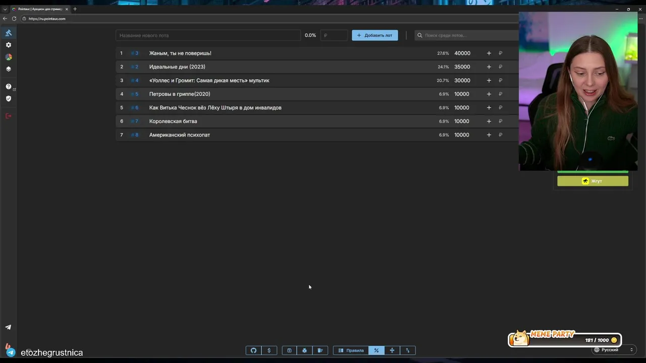Image resolution: width=646 pixels, height=363 pixels.
Task: Click plus for Жаным, ты не поверишь!
Action: point(489,53)
